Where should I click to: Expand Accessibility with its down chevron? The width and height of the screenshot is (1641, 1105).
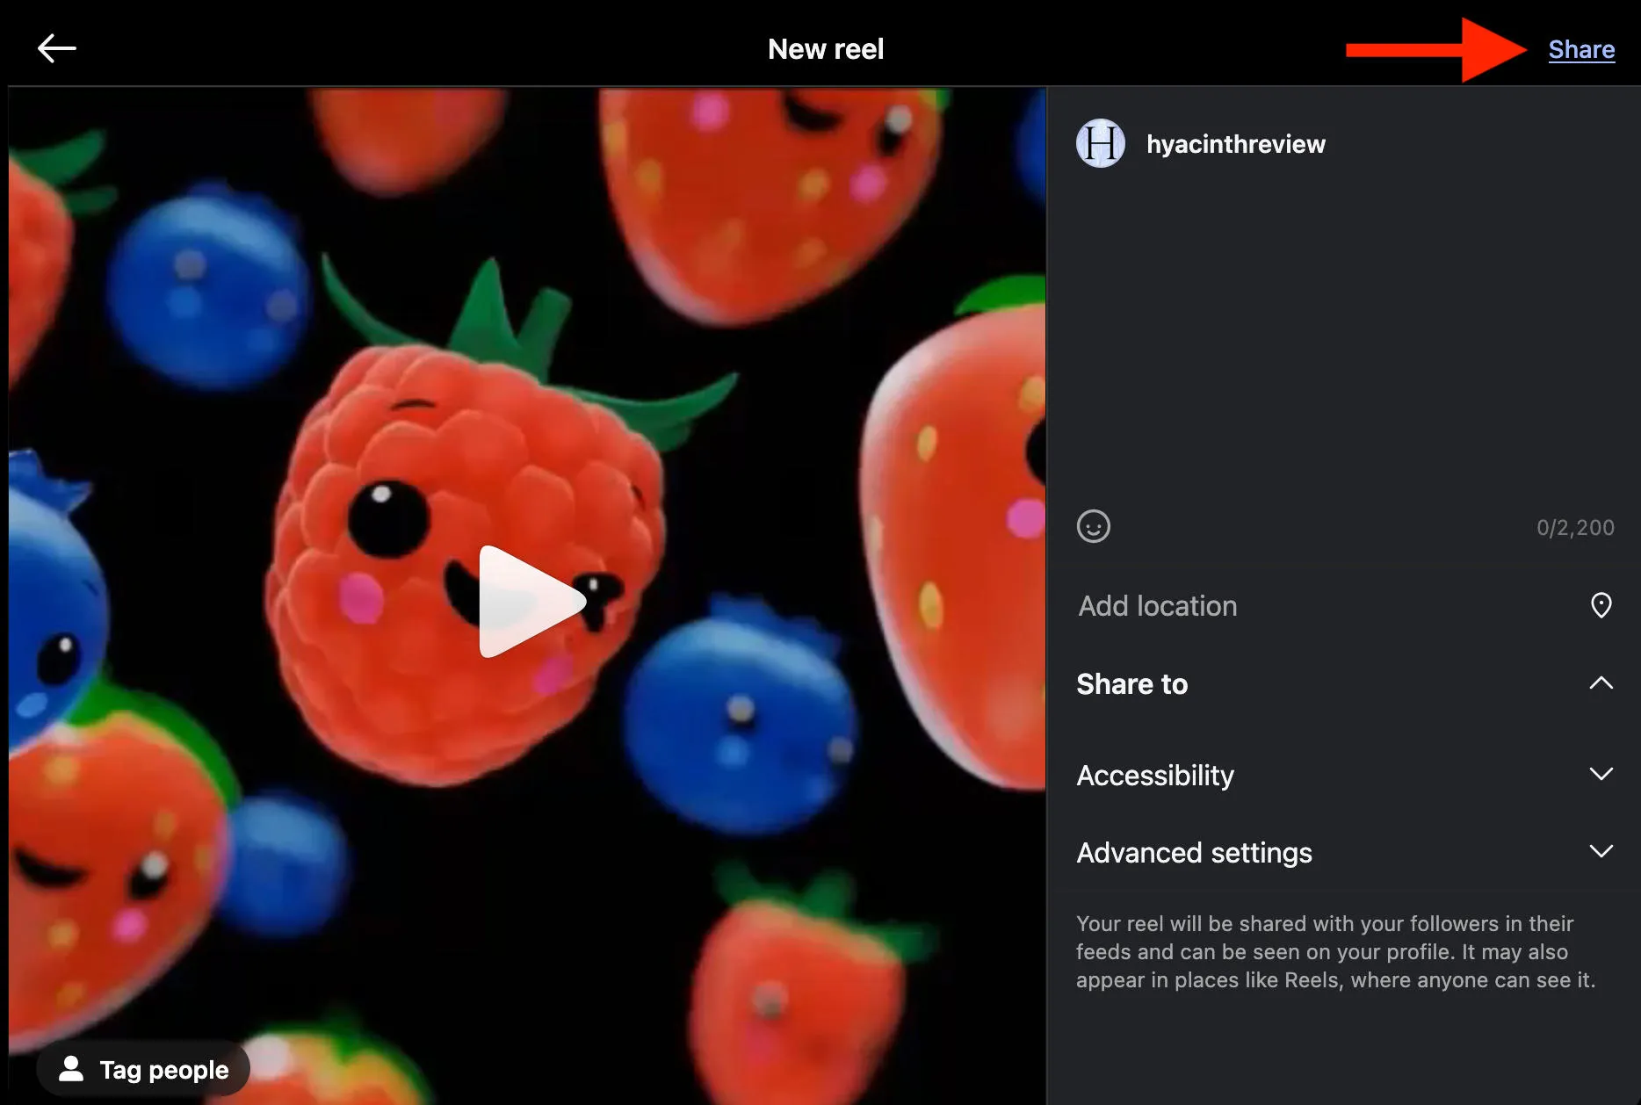[x=1601, y=774]
